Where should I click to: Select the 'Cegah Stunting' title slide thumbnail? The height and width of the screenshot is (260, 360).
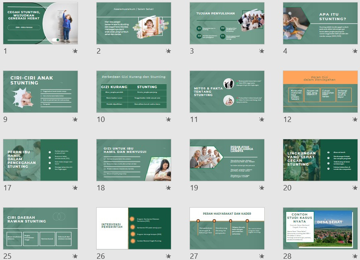40,23
